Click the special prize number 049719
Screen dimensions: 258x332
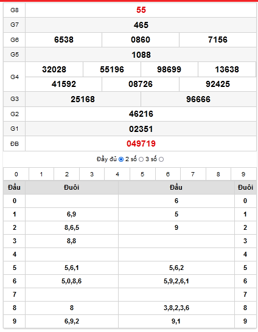(141, 144)
